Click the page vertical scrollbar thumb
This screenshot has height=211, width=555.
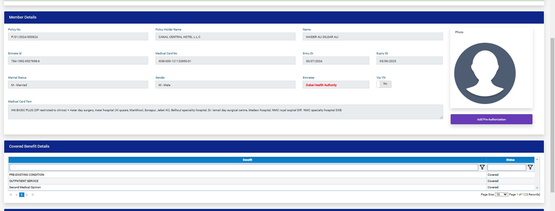pyautogui.click(x=552, y=115)
